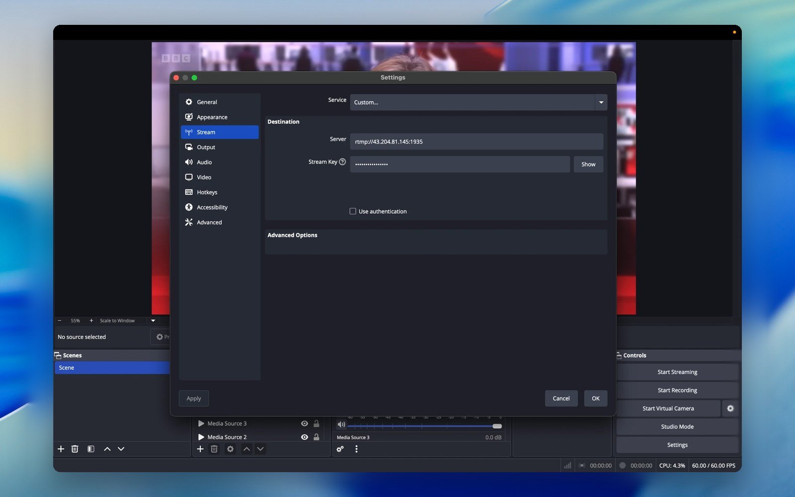
Task: Mute Media Source 3 speaker icon
Action: (341, 424)
